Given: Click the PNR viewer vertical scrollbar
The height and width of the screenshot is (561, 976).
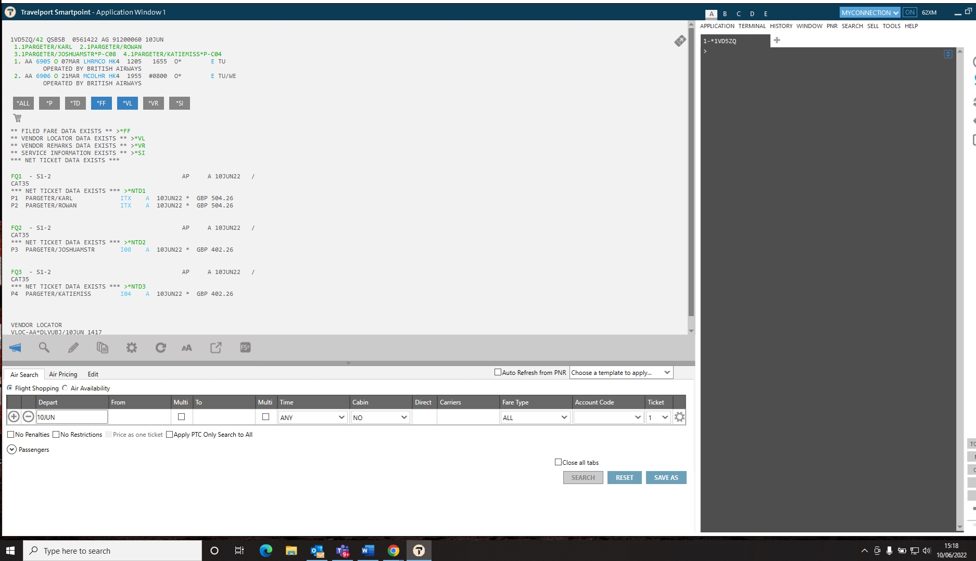Looking at the screenshot, I should coord(691,172).
